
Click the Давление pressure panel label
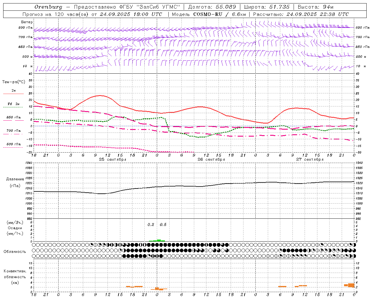15,179
